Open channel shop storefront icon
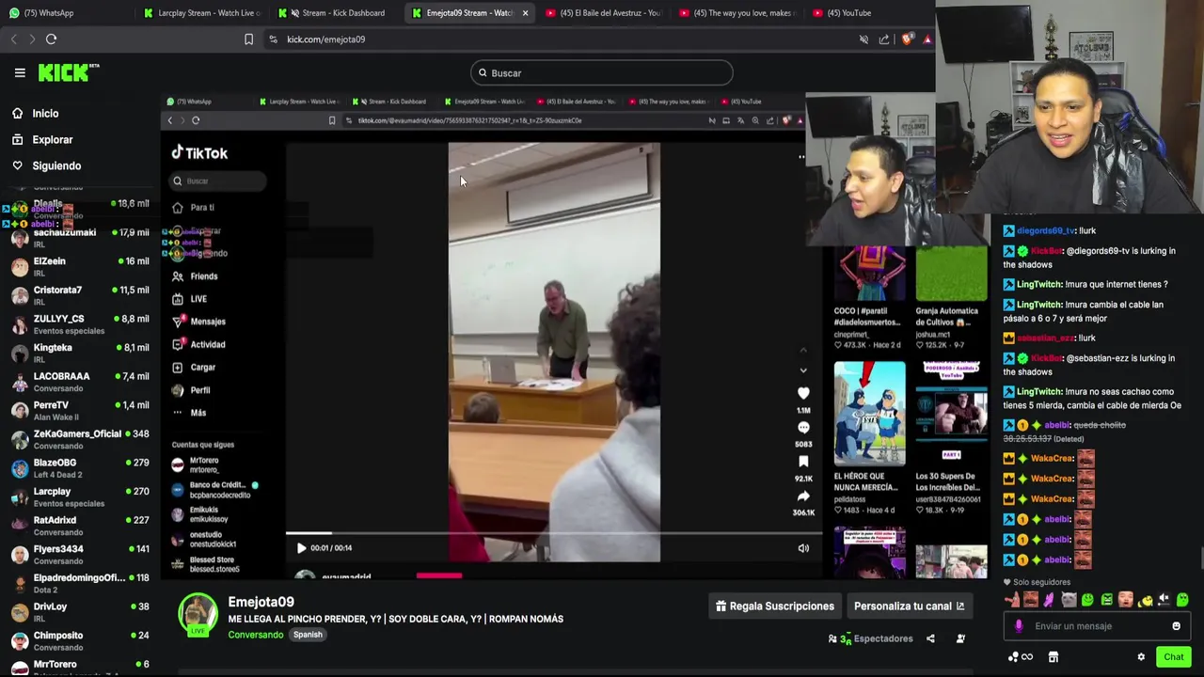Screen dimensions: 1204x677 click(1053, 657)
